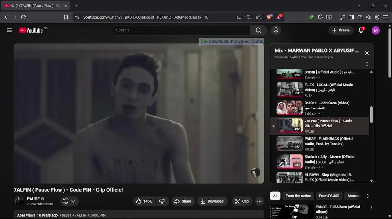Open Brave VPN shield icon
This screenshot has width=392, height=219.
[377, 17]
